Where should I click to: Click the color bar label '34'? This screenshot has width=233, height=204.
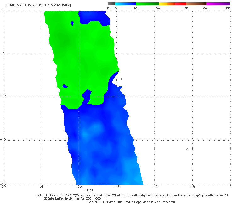pyautogui.click(x=158, y=8)
